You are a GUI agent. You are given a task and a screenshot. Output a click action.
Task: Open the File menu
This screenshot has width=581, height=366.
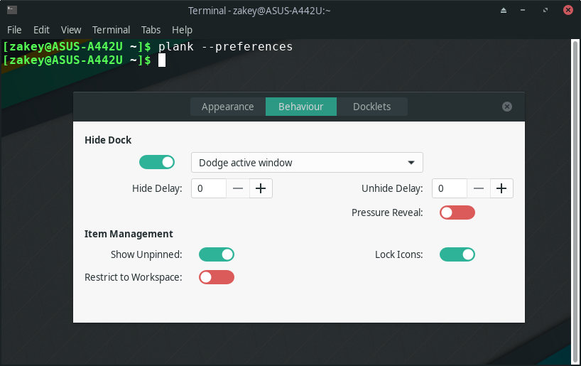14,30
